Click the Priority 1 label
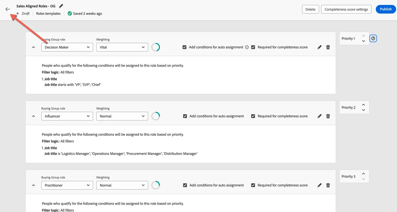 coord(348,38)
